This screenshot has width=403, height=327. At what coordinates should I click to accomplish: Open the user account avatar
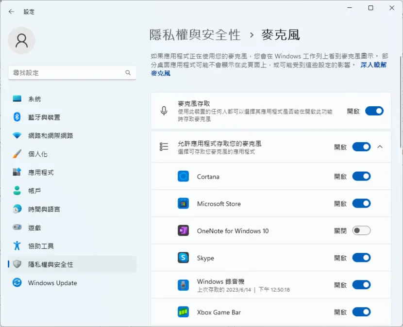21,41
